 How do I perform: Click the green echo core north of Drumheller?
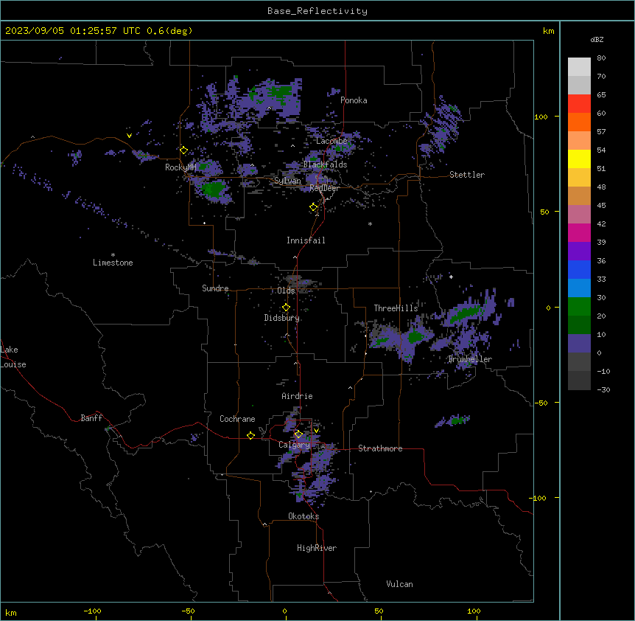pyautogui.click(x=465, y=313)
